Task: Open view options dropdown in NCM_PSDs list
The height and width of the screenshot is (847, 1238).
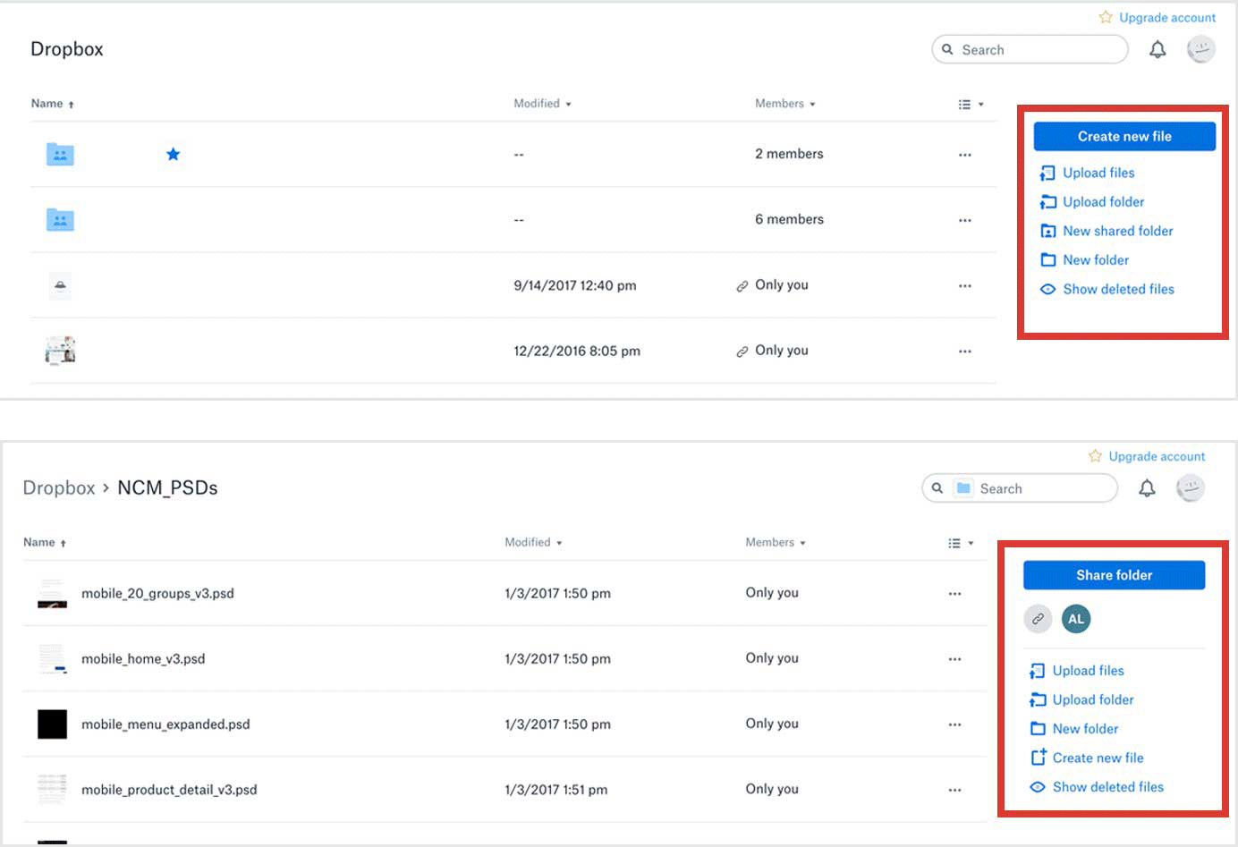Action: coord(961,543)
